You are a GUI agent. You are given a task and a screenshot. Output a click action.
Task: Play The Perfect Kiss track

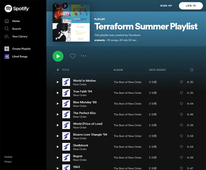pyautogui.click(x=58, y=114)
